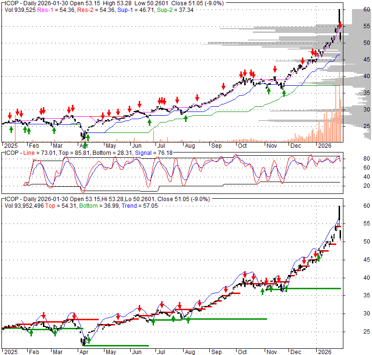Click the red arrow at the January 2026 peak
The image size is (372, 355).
[x=340, y=24]
